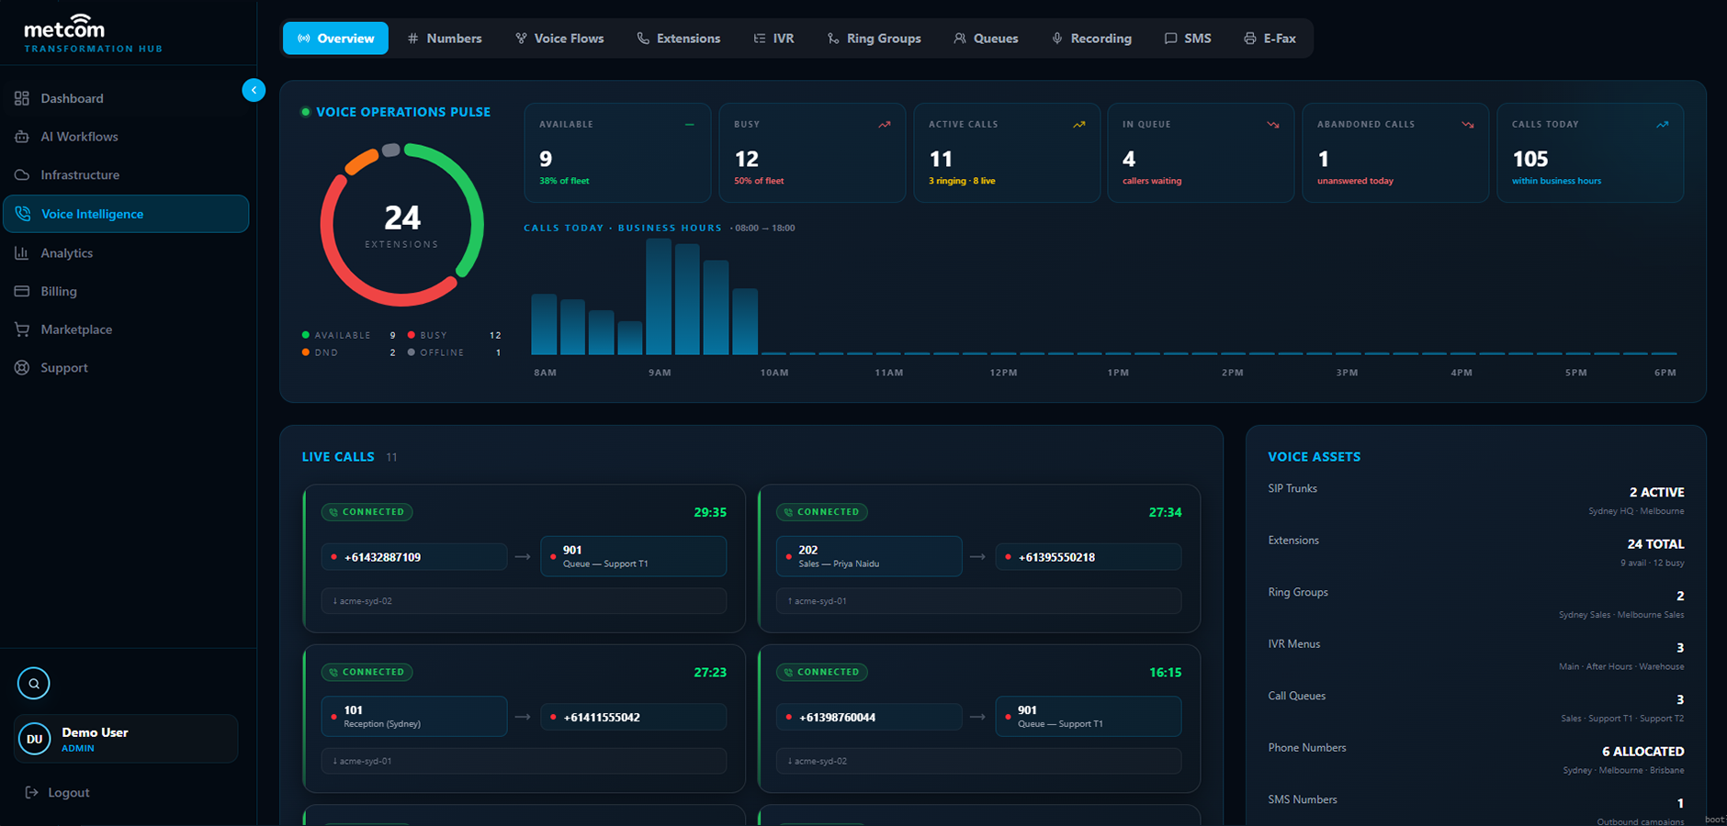Open the Phone Numbers voice asset row
The height and width of the screenshot is (826, 1727).
1476,759
